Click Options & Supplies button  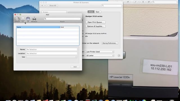[x=96, y=26]
